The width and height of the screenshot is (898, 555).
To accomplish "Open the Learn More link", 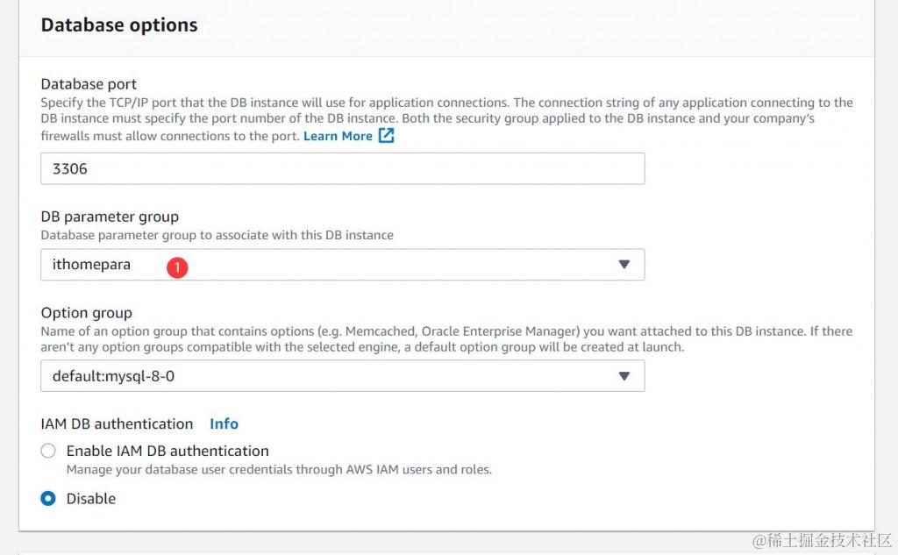I will point(338,136).
